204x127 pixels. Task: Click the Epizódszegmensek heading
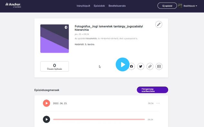point(47,90)
